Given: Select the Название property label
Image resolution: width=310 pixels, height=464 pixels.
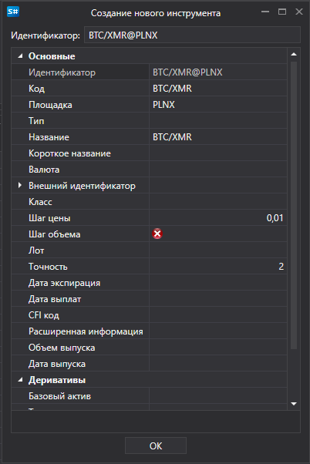Looking at the screenshot, I should click(x=49, y=136).
